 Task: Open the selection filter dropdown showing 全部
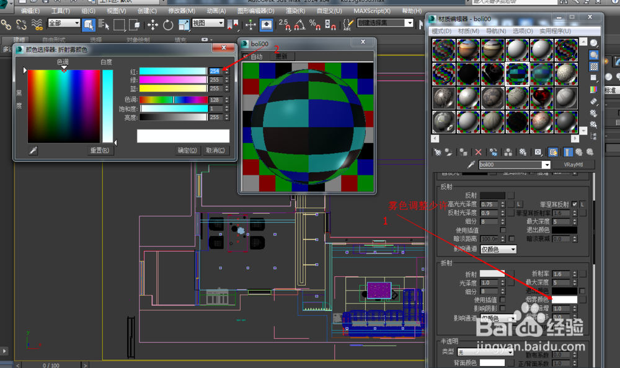pyautogui.click(x=64, y=24)
